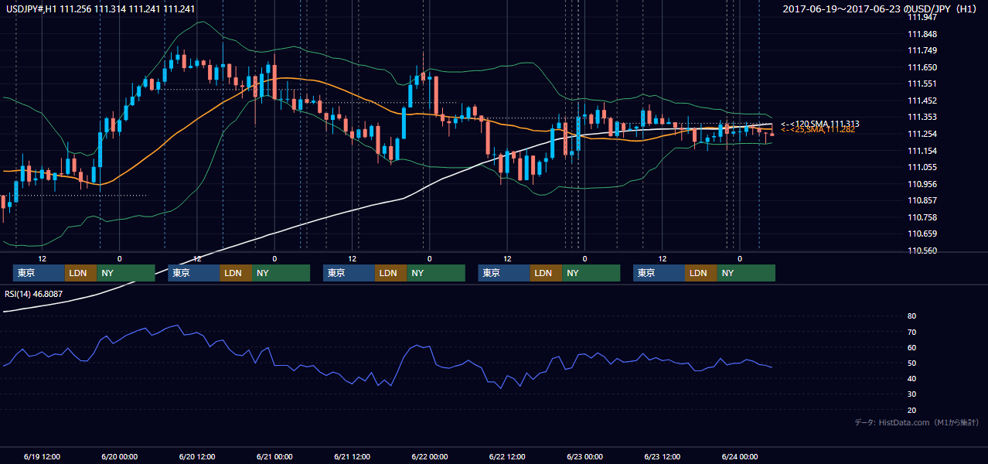Click price axis label 110.758
The width and height of the screenshot is (988, 464).
tap(922, 217)
